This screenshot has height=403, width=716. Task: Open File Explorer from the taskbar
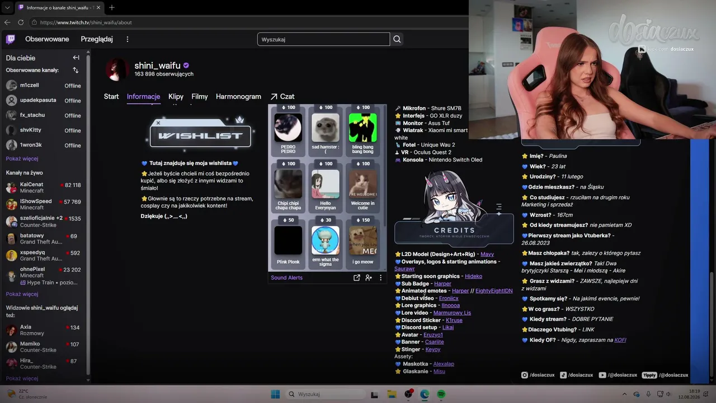tap(392, 394)
